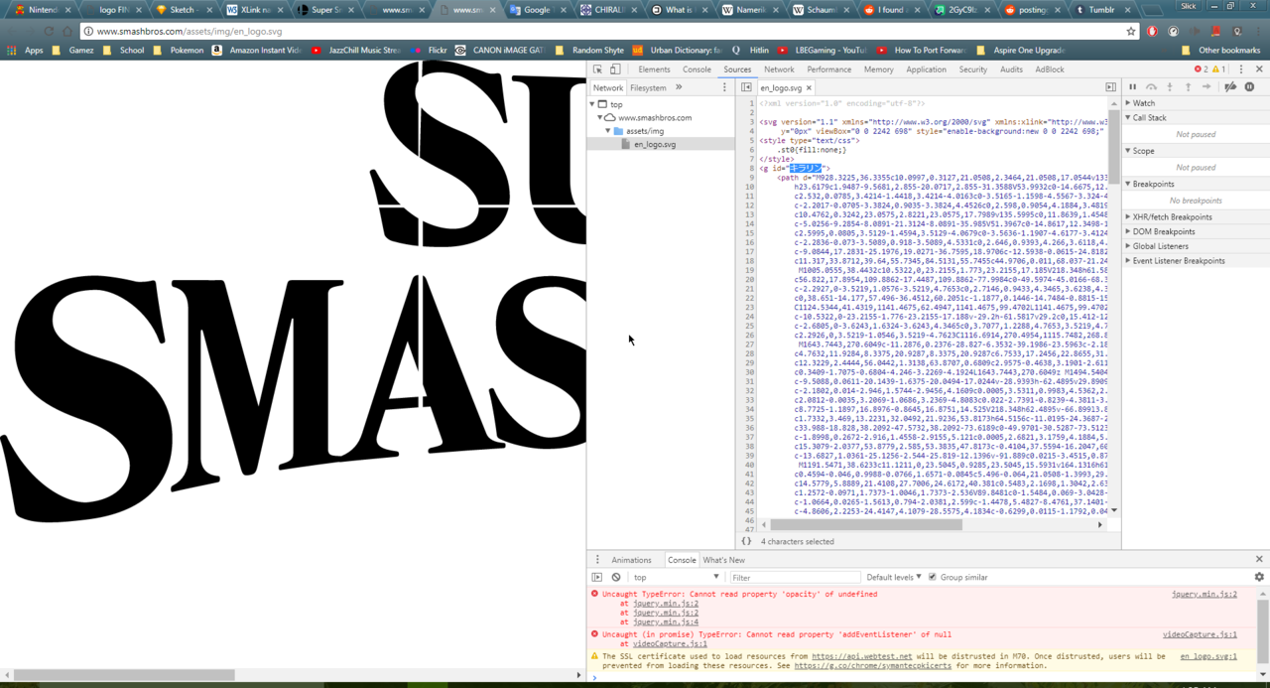Open the api.webtest.net link
This screenshot has width=1270, height=688.
[861, 656]
